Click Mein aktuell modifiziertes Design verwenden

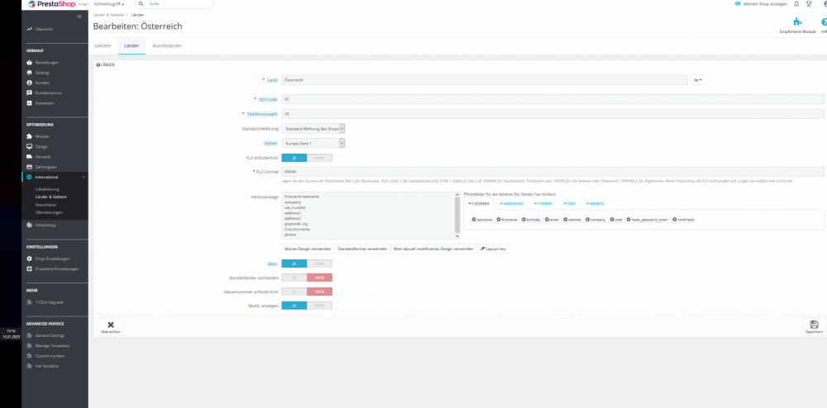pos(433,249)
